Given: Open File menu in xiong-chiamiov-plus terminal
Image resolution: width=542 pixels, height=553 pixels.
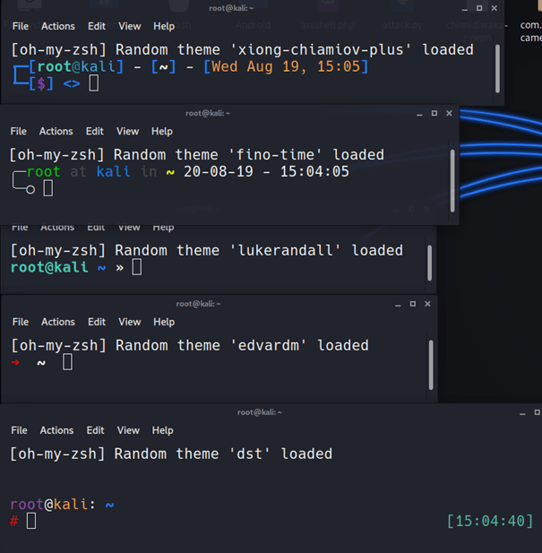Looking at the screenshot, I should (x=21, y=26).
